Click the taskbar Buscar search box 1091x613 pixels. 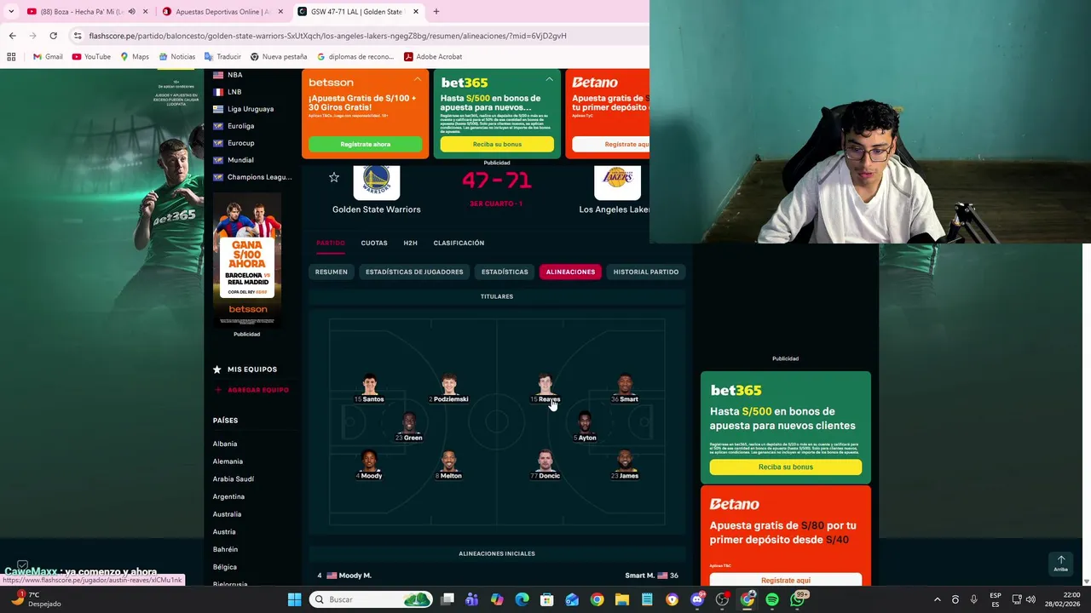[x=370, y=599]
